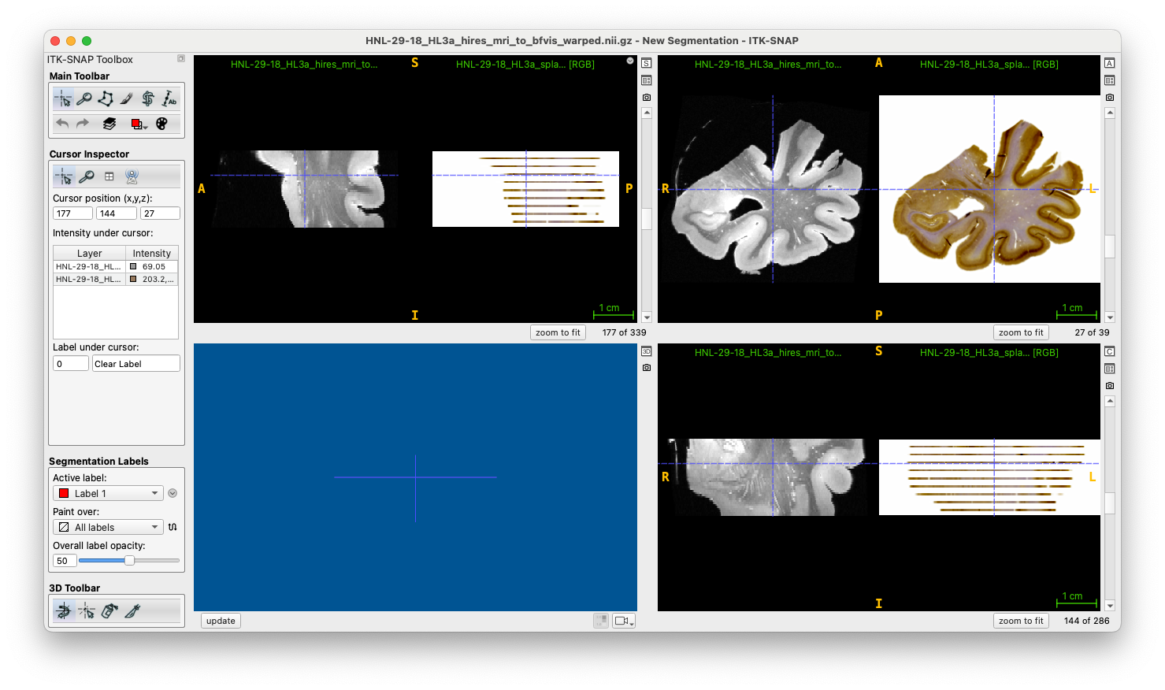
Task: Click axial slice scrollbar thumb
Action: click(1110, 247)
